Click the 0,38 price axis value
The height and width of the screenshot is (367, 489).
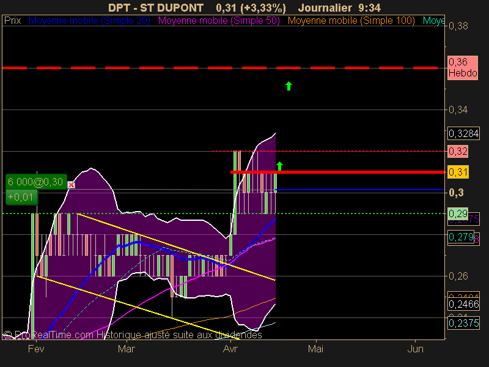pyautogui.click(x=458, y=26)
